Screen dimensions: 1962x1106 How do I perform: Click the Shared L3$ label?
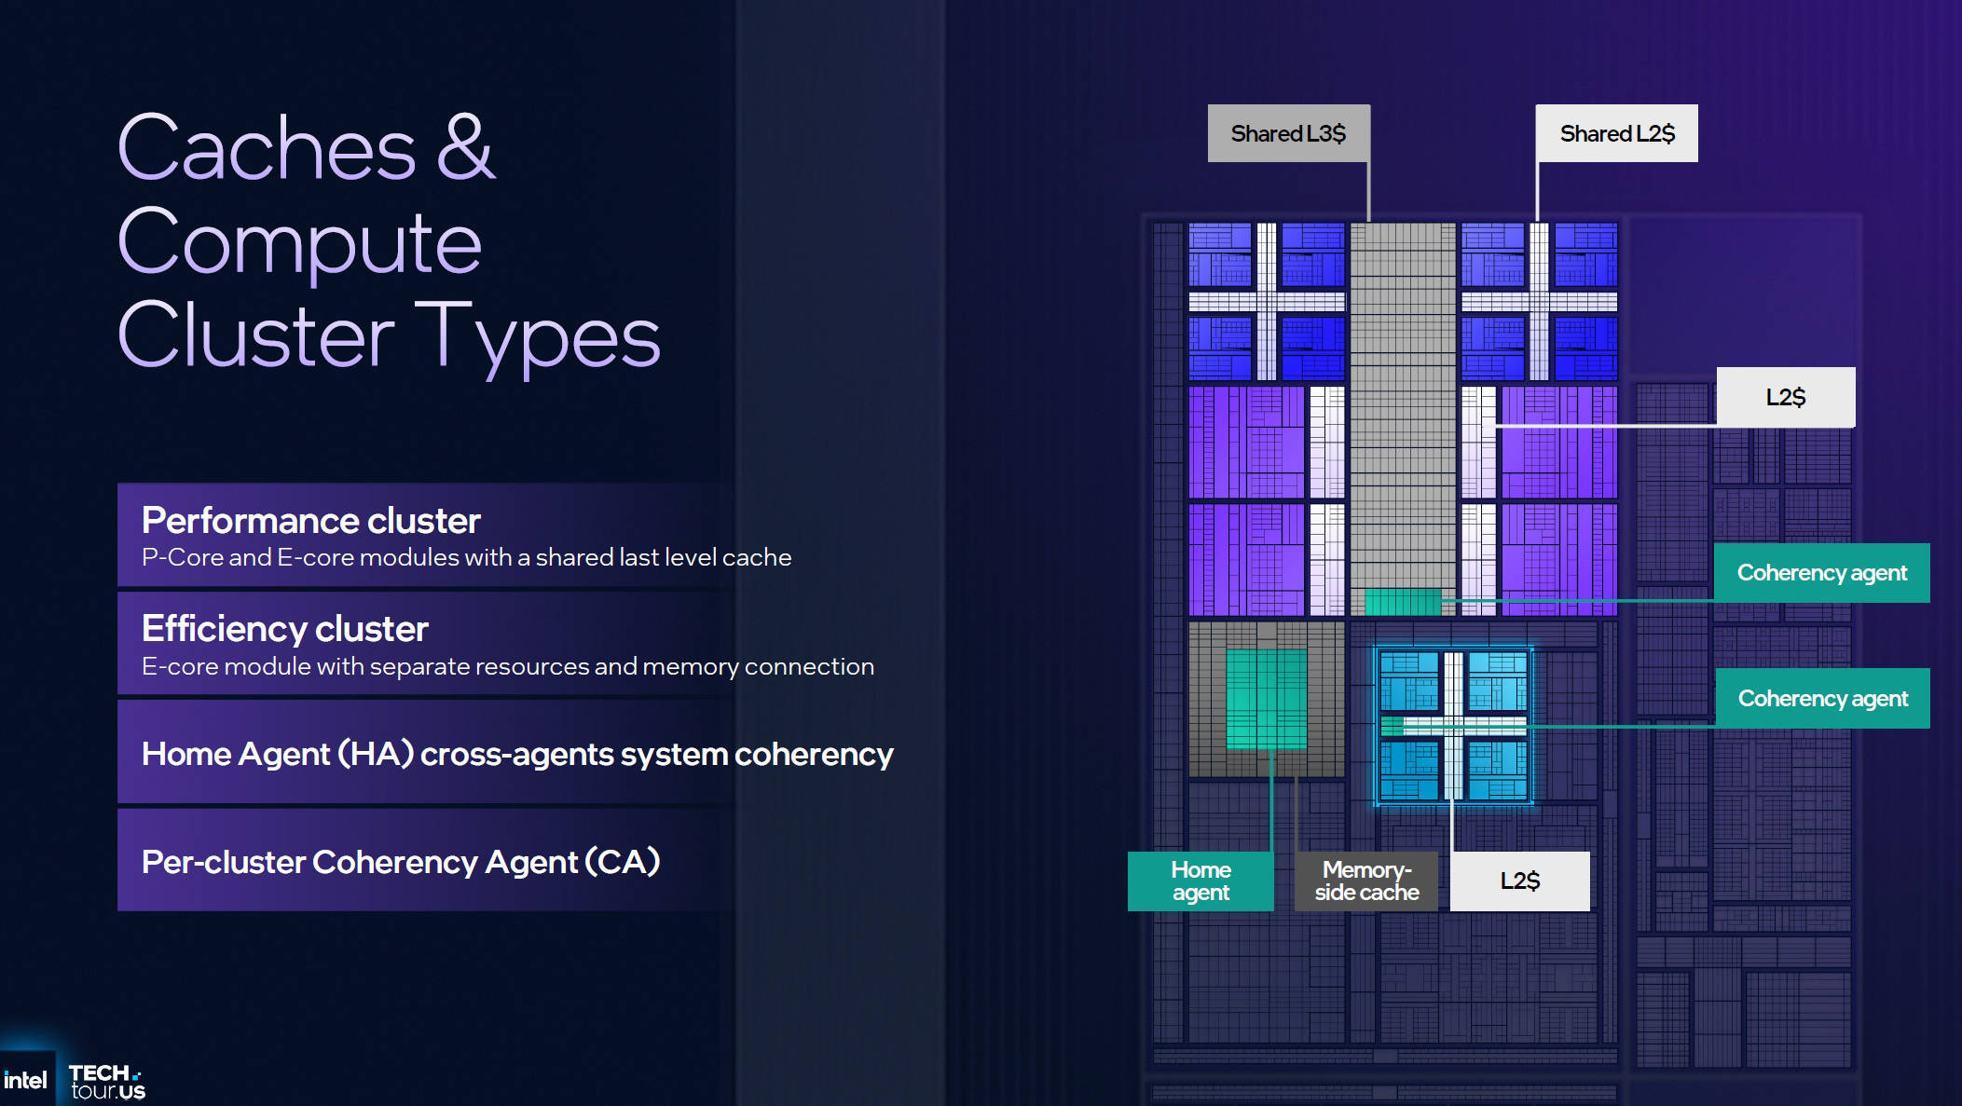(x=1288, y=133)
